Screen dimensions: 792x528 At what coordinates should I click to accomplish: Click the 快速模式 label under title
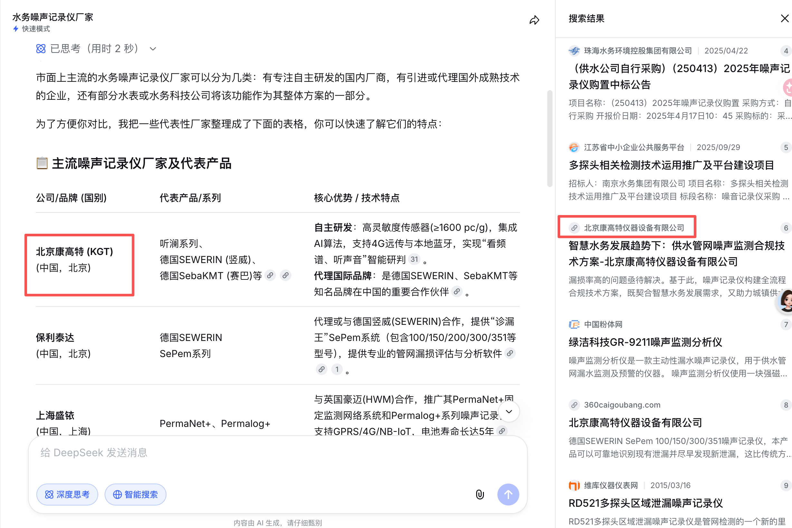[x=36, y=29]
